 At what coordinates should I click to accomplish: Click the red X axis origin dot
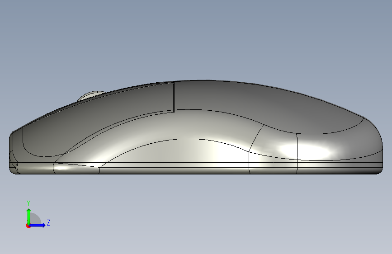(x=28, y=226)
